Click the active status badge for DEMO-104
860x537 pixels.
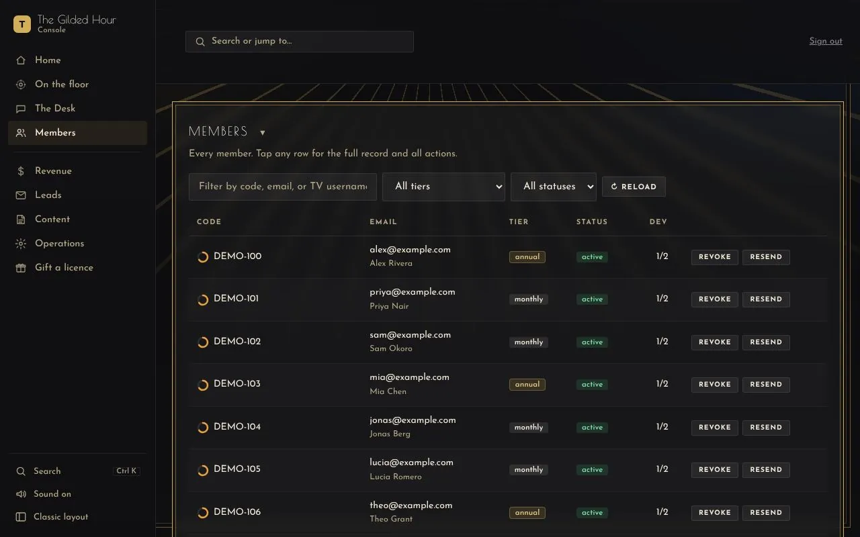pyautogui.click(x=592, y=428)
